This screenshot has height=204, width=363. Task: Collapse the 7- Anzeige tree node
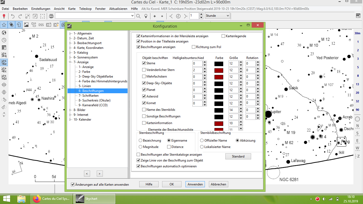click(x=70, y=62)
